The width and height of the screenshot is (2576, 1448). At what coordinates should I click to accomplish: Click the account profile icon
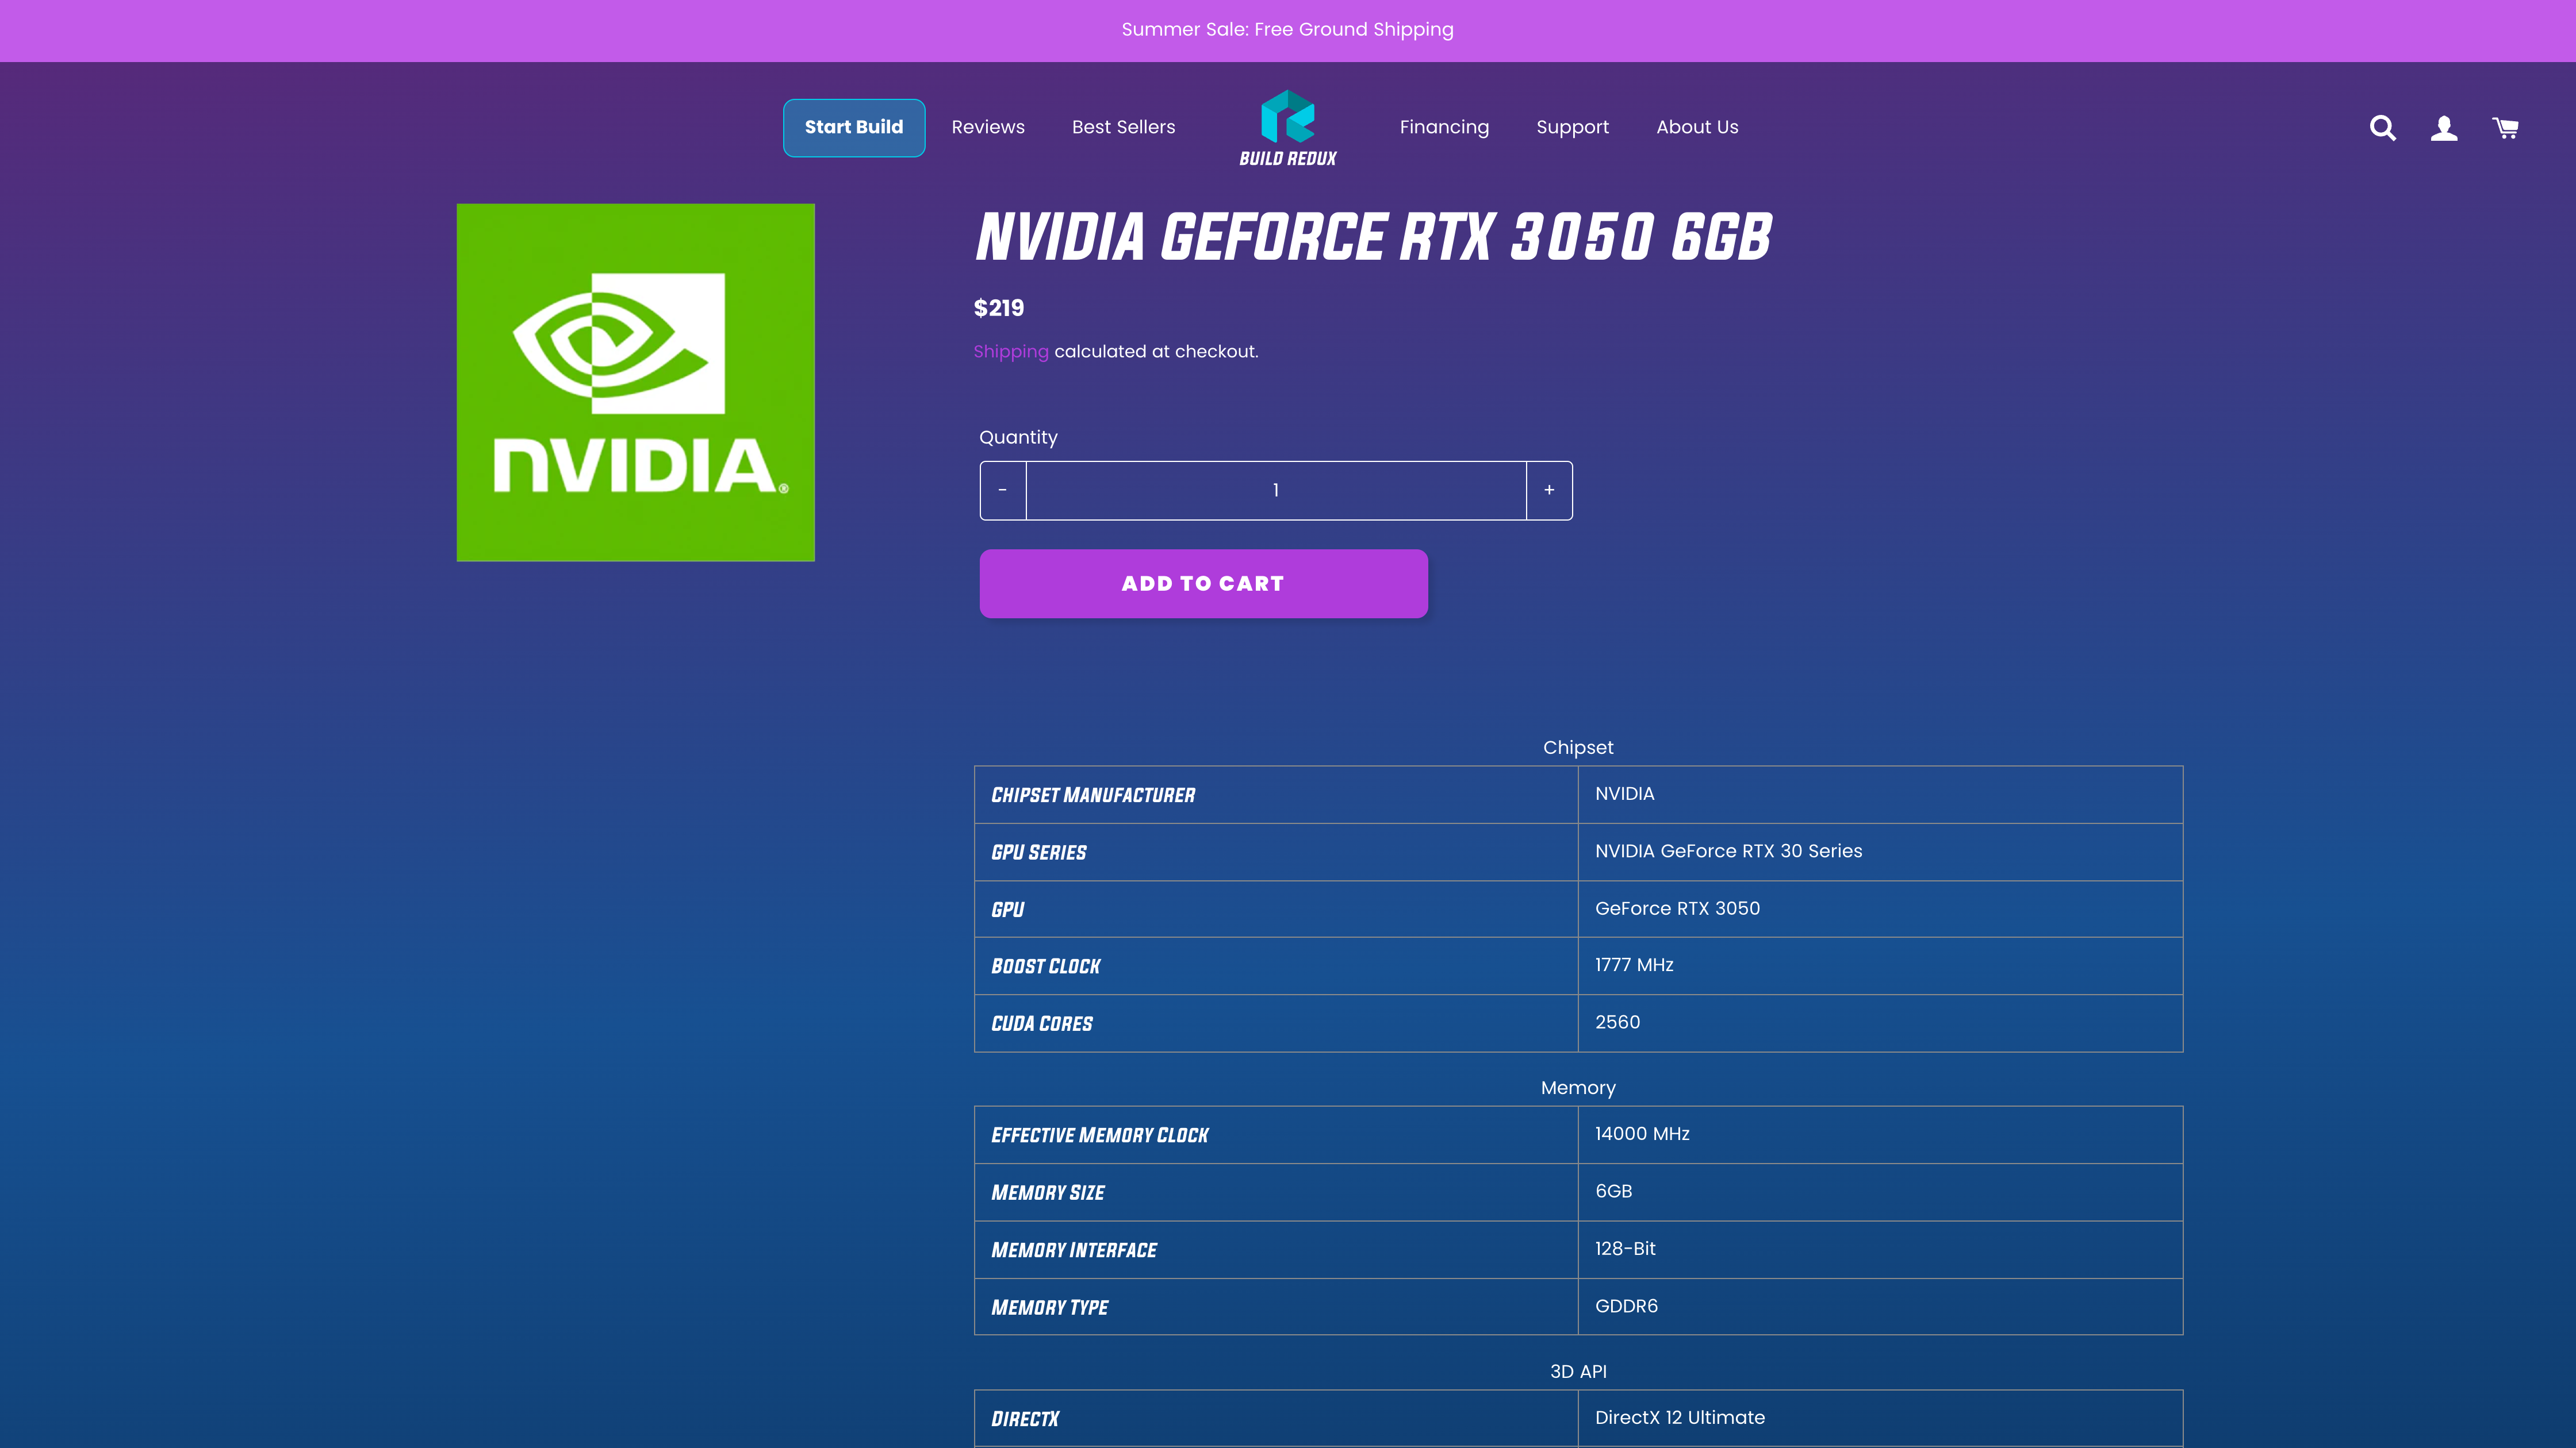(2443, 128)
